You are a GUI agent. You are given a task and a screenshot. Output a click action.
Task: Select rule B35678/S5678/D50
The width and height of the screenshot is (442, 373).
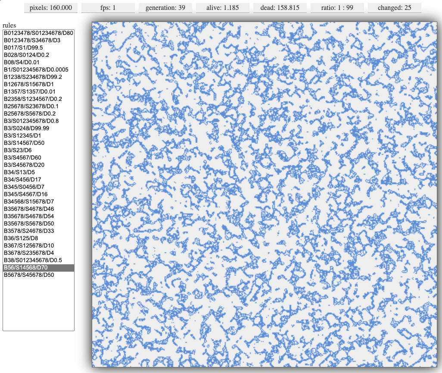(39, 224)
